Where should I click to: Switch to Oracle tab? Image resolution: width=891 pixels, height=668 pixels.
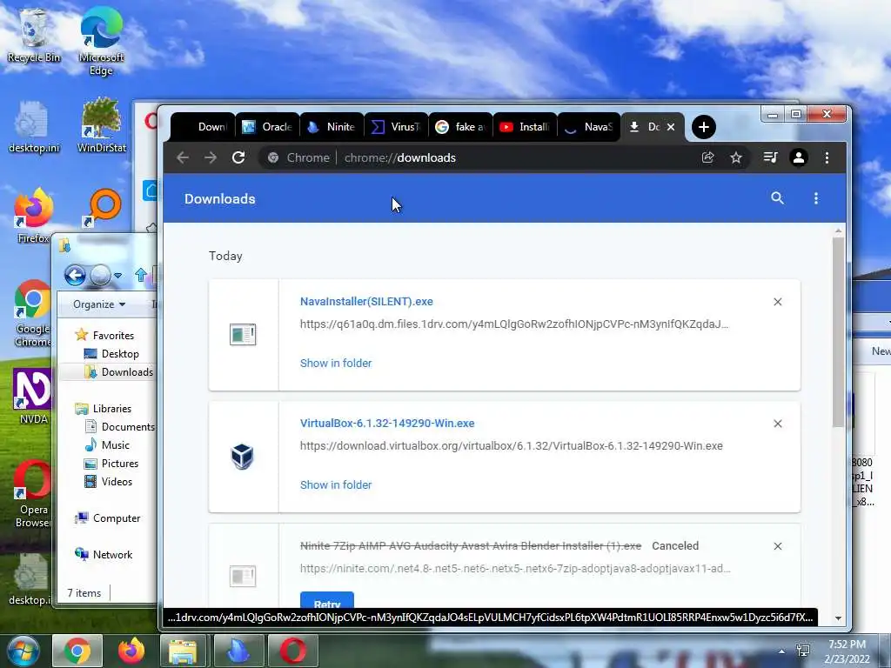coord(266,127)
